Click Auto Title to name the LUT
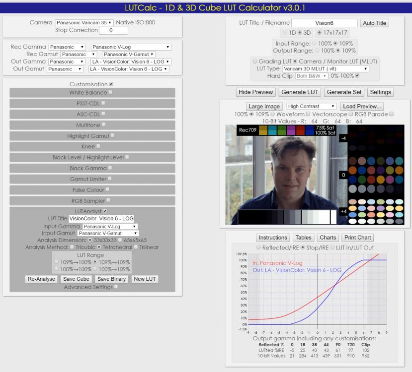The image size is (412, 372). pyautogui.click(x=376, y=23)
